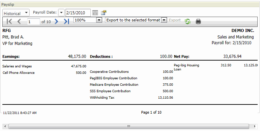Click the current page number field
Image resolution: width=260 pixels, height=131 pixels.
34,22
